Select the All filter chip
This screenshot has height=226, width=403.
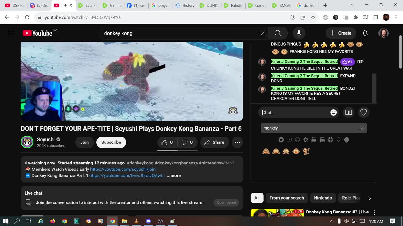[x=257, y=198]
